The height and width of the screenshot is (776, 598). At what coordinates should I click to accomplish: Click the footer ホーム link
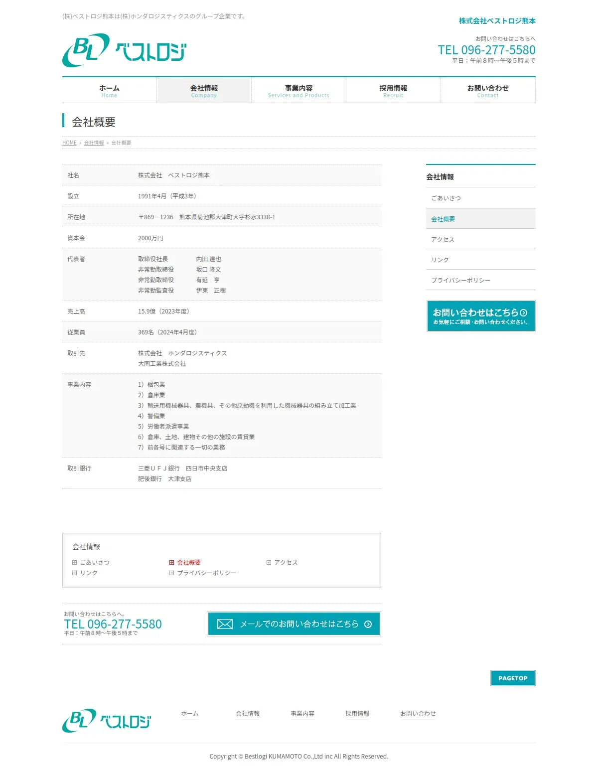(190, 714)
